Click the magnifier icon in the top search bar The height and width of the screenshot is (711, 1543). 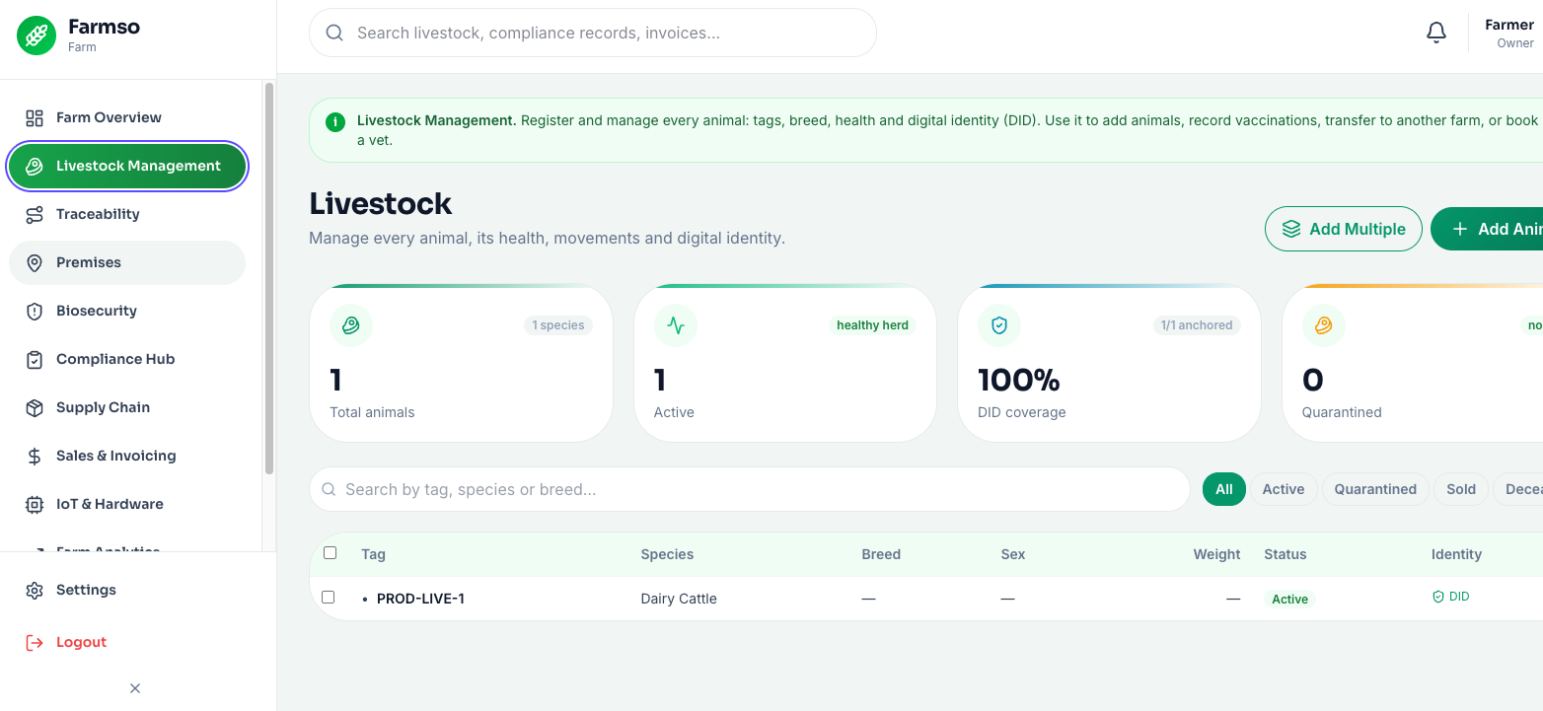pyautogui.click(x=334, y=34)
